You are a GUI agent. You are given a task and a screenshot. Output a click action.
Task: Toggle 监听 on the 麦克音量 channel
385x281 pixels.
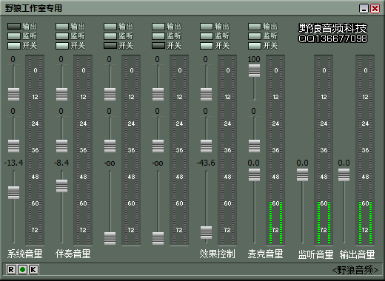pos(255,36)
